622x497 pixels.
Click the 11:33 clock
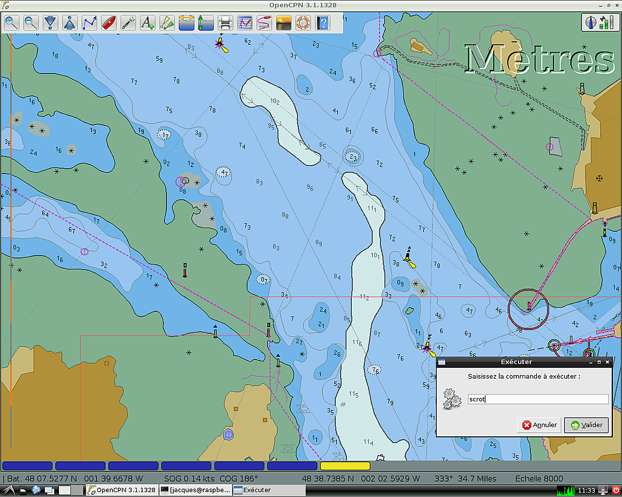coord(586,491)
